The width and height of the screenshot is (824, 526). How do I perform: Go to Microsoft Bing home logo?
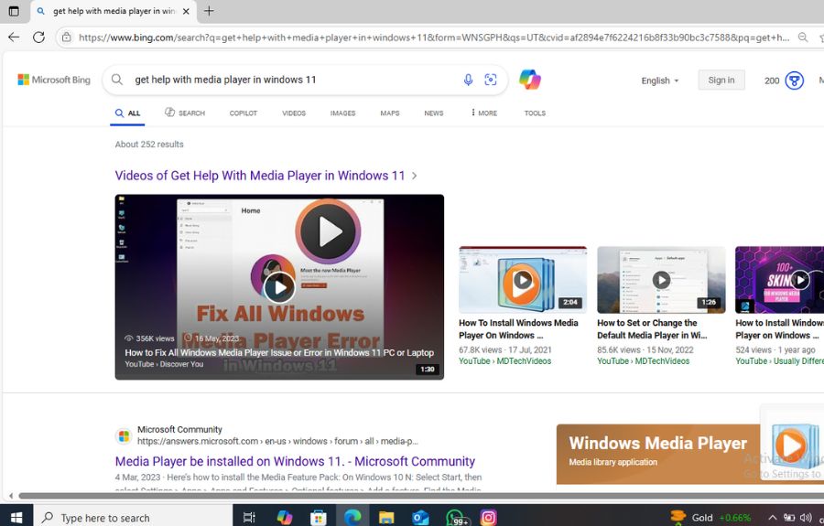54,80
